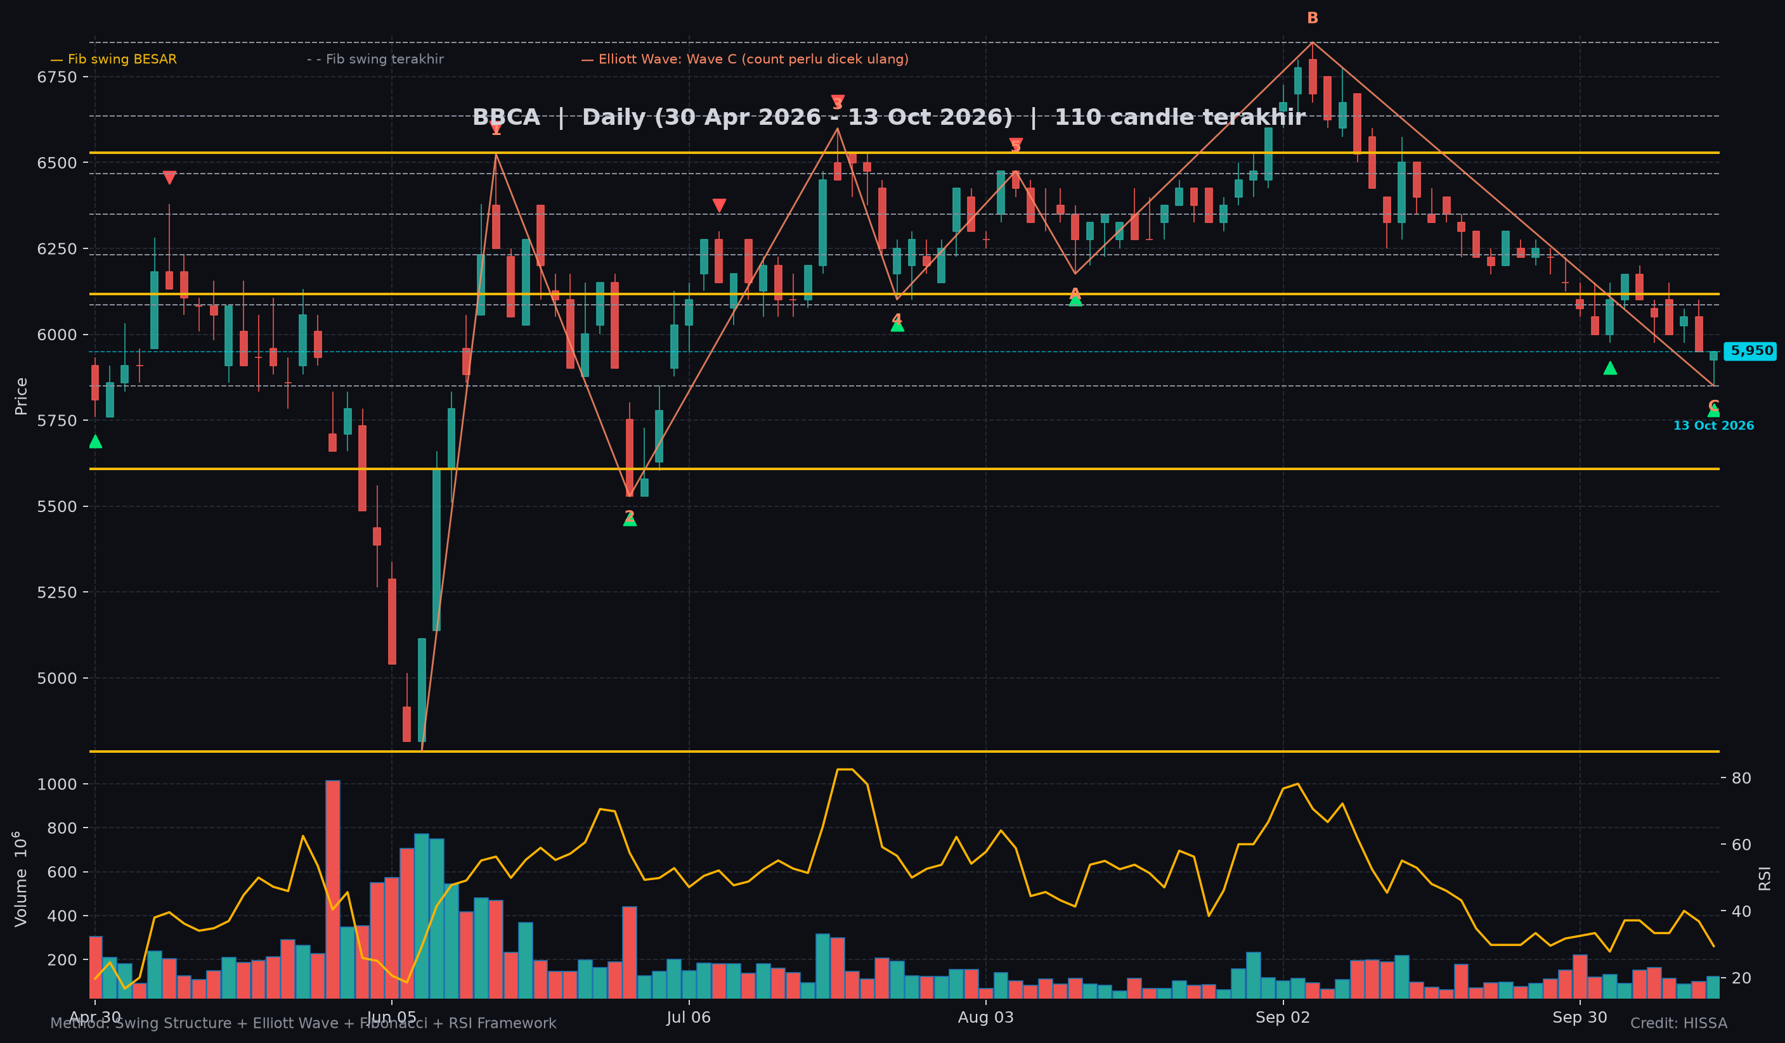
Task: Click the wave 2 label below the June low
Action: pos(630,518)
